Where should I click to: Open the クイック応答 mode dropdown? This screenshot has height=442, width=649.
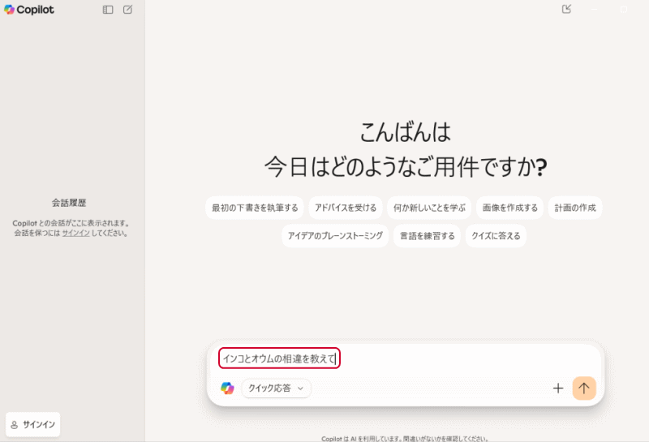[x=276, y=388]
